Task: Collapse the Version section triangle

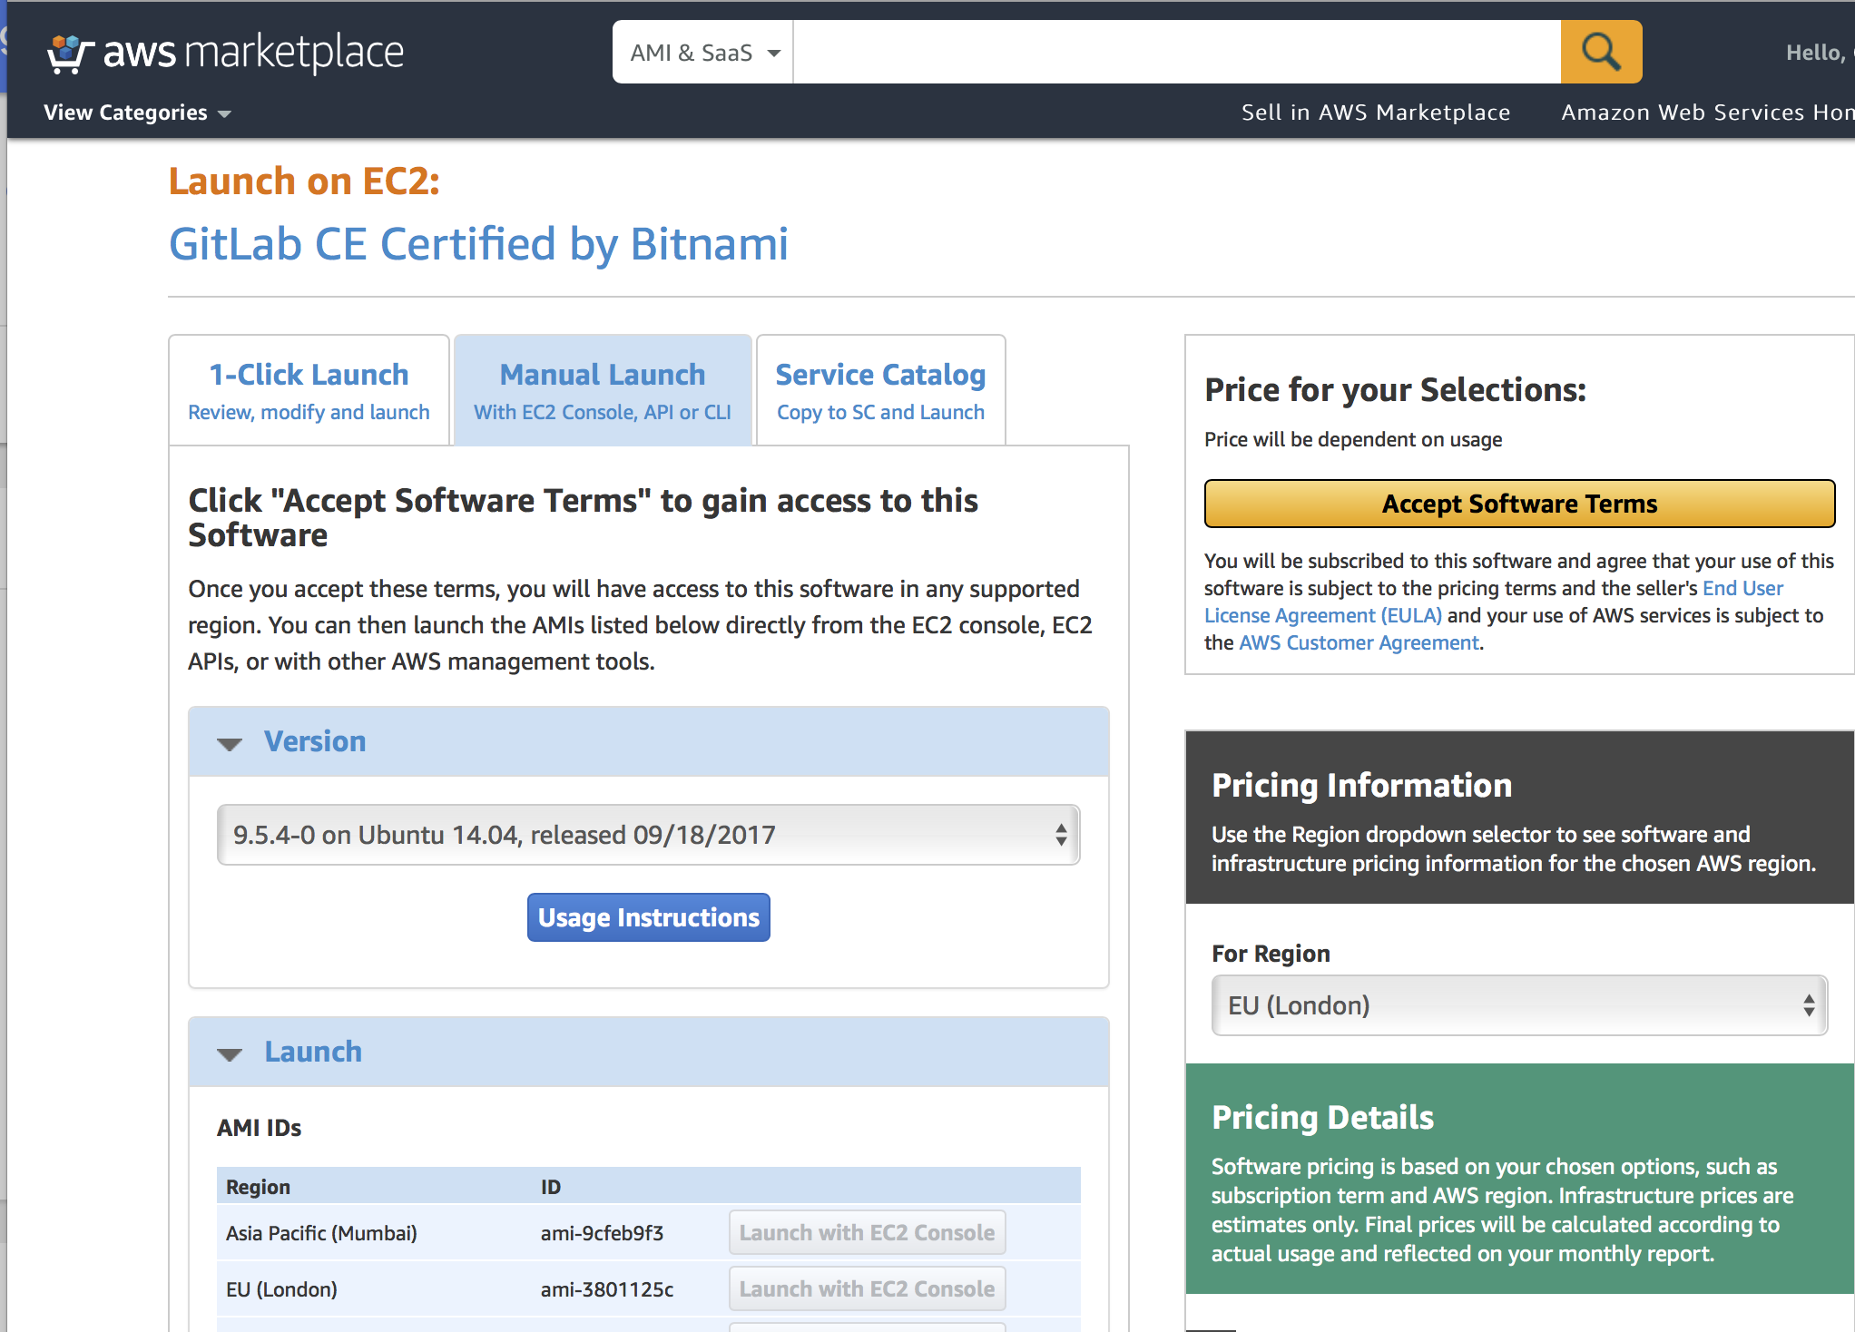Action: tap(230, 744)
